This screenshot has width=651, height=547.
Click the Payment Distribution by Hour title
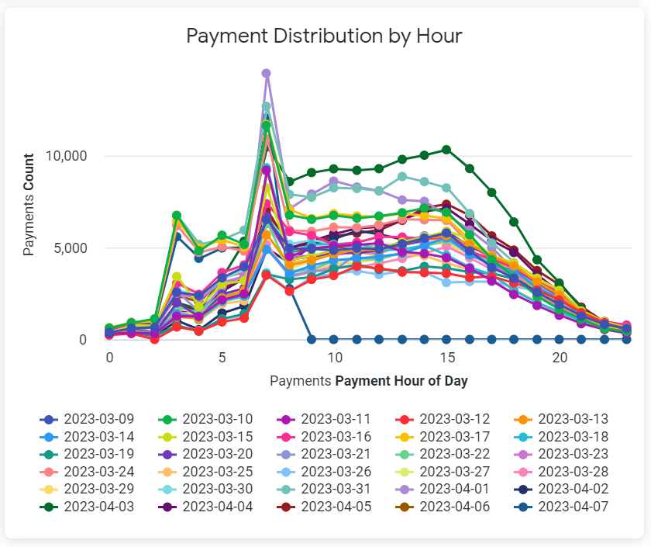(x=324, y=36)
